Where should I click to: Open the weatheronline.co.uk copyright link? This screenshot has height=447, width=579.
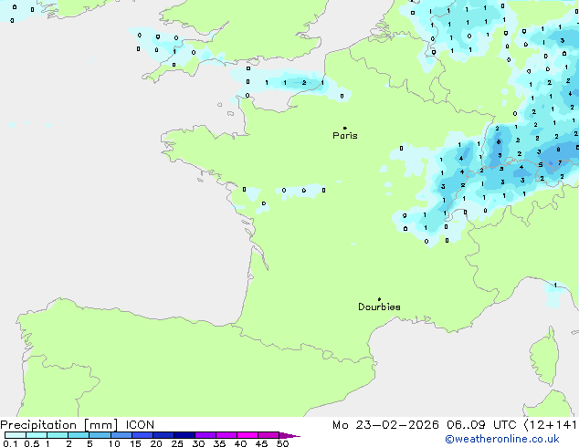(501, 439)
